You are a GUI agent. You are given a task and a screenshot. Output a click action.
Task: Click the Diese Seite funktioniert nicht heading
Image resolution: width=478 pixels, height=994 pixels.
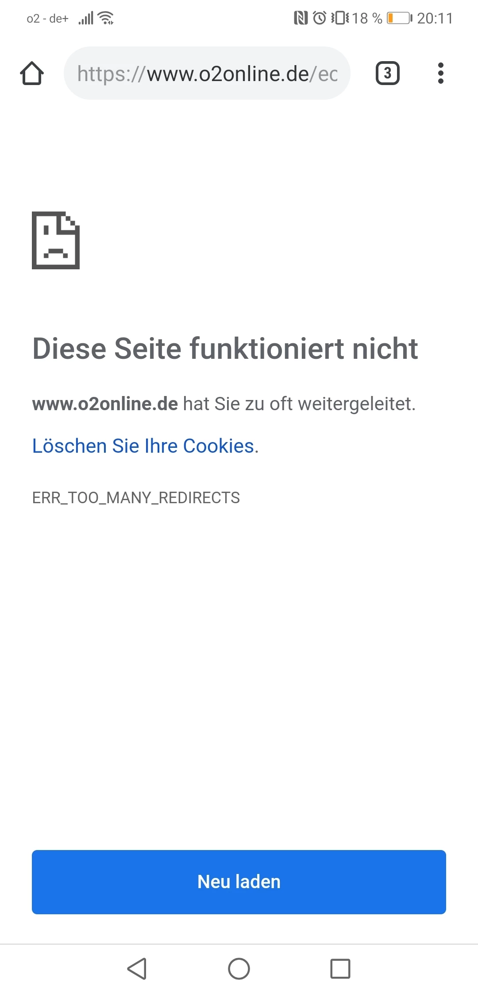(x=225, y=349)
